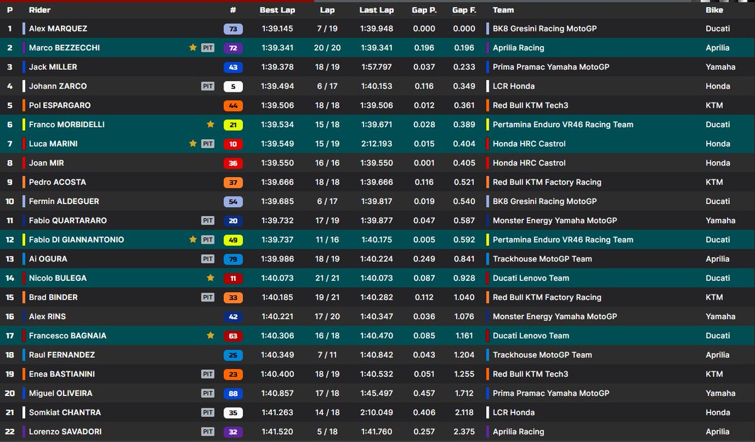Click the PIT badge for Fabio Quartararo
The height and width of the screenshot is (442, 755).
click(208, 220)
